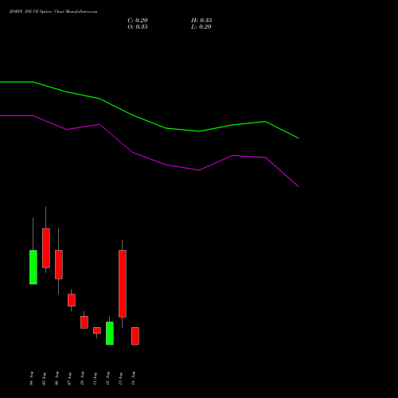Select the 10 Aug date label
The image size is (398, 398).
pos(83,378)
